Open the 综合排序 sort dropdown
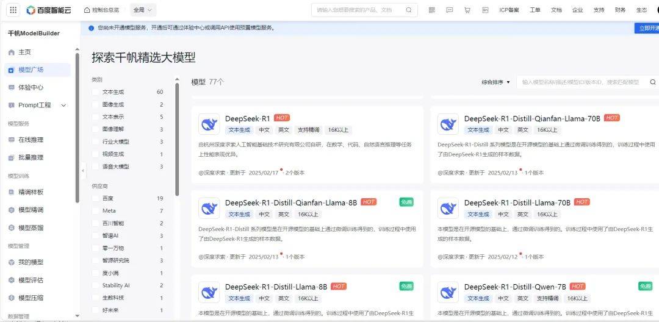Viewport: 659px width, 322px height. [495, 82]
